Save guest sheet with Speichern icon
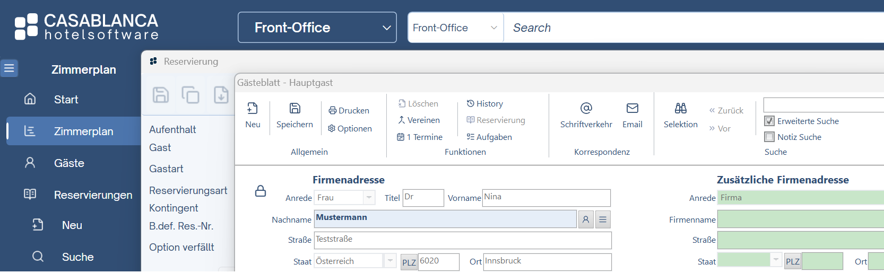Image resolution: width=884 pixels, height=273 pixels. tap(294, 109)
